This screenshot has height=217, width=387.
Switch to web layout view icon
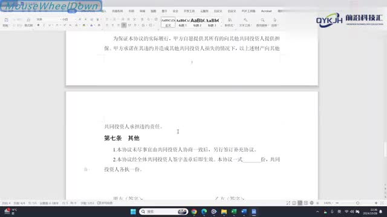(x=312, y=203)
